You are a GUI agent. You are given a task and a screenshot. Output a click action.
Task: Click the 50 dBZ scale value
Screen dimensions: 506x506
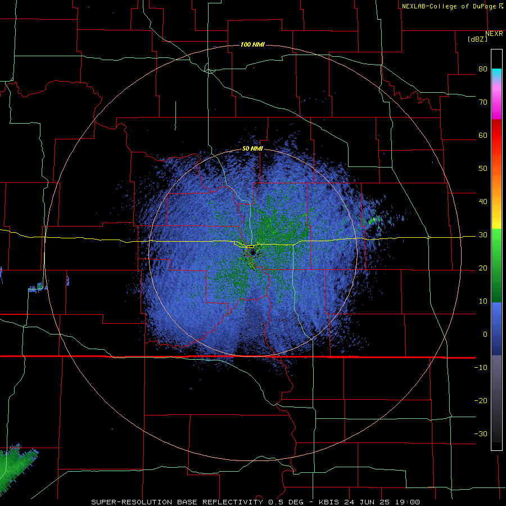pos(483,169)
